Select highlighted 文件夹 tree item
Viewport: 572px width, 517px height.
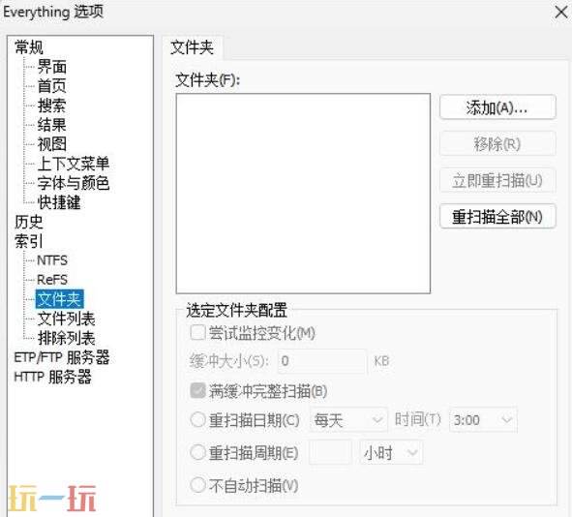point(60,299)
